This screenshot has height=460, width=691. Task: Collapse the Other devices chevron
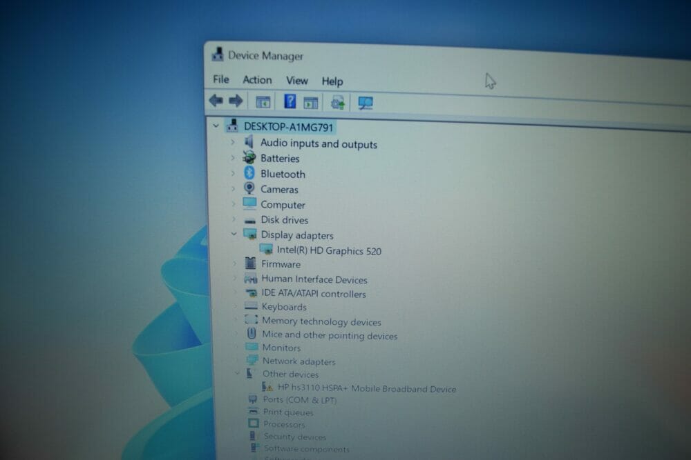(237, 373)
